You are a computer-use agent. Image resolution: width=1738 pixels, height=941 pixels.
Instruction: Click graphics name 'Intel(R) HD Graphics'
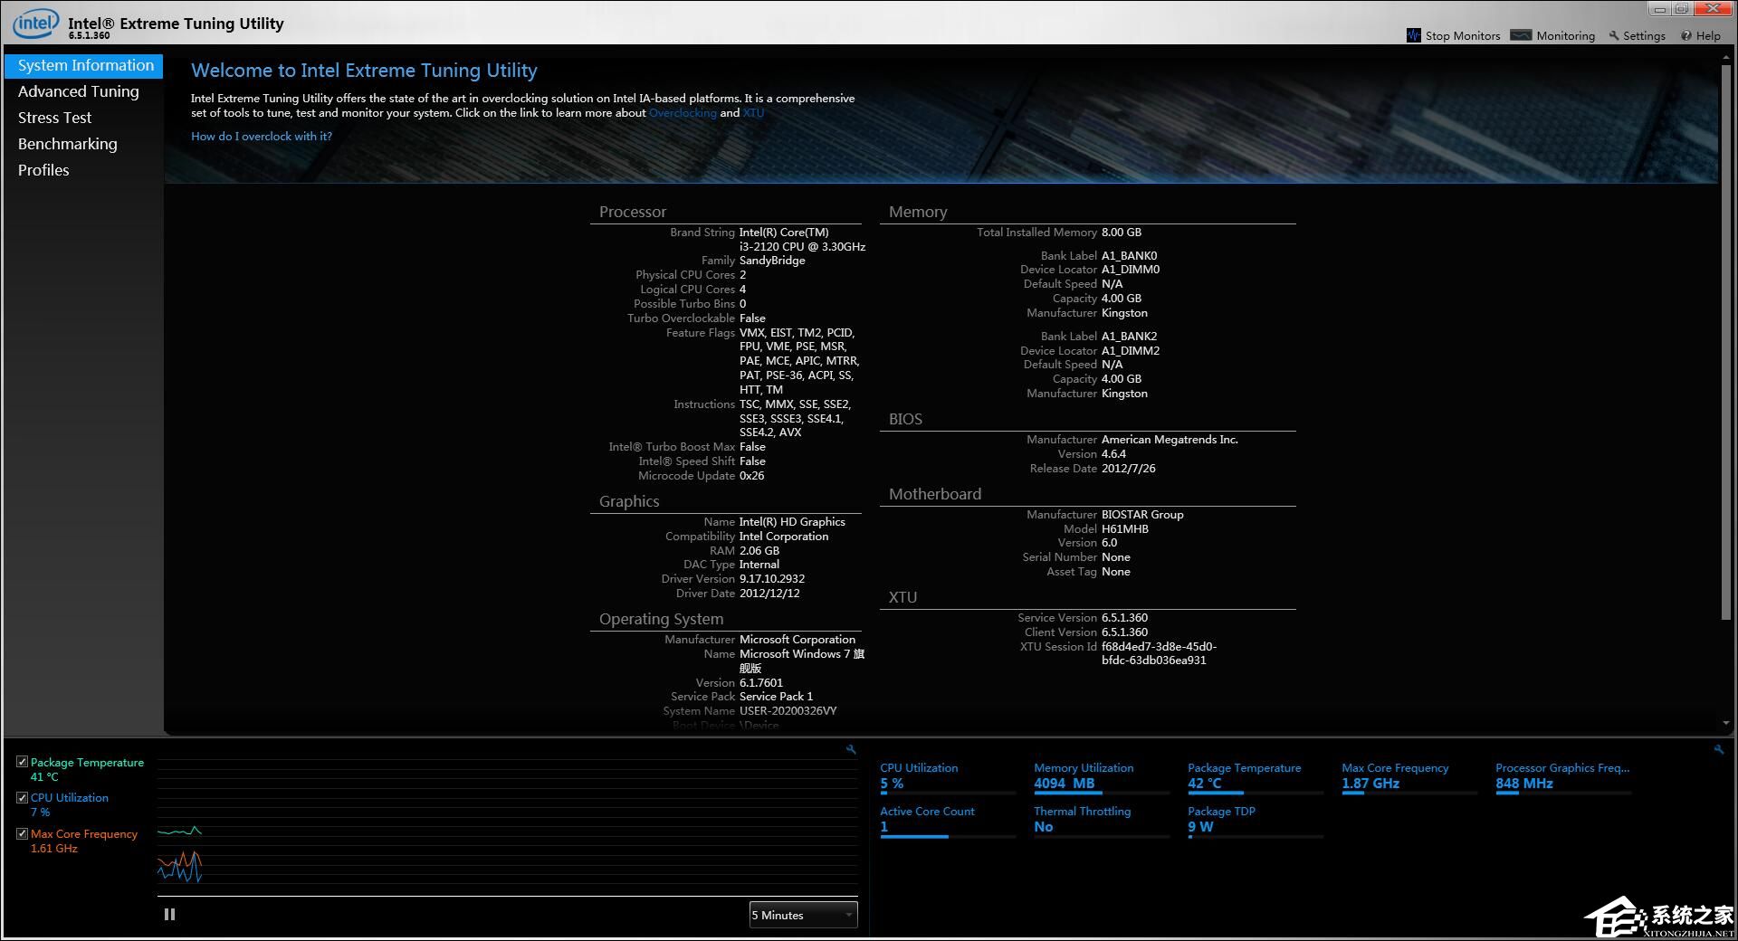(x=792, y=522)
